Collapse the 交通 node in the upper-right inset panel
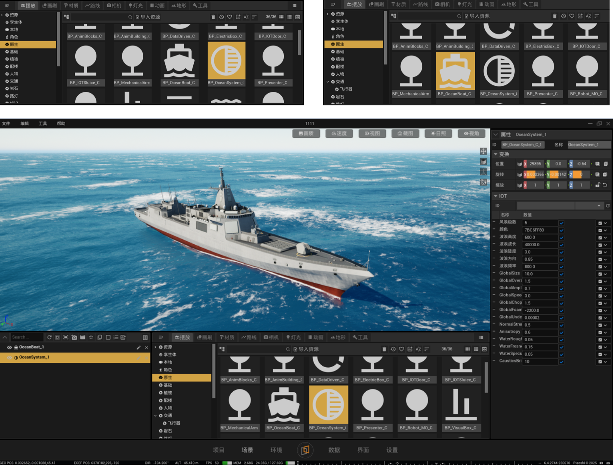Image resolution: width=614 pixels, height=467 pixels. (328, 82)
